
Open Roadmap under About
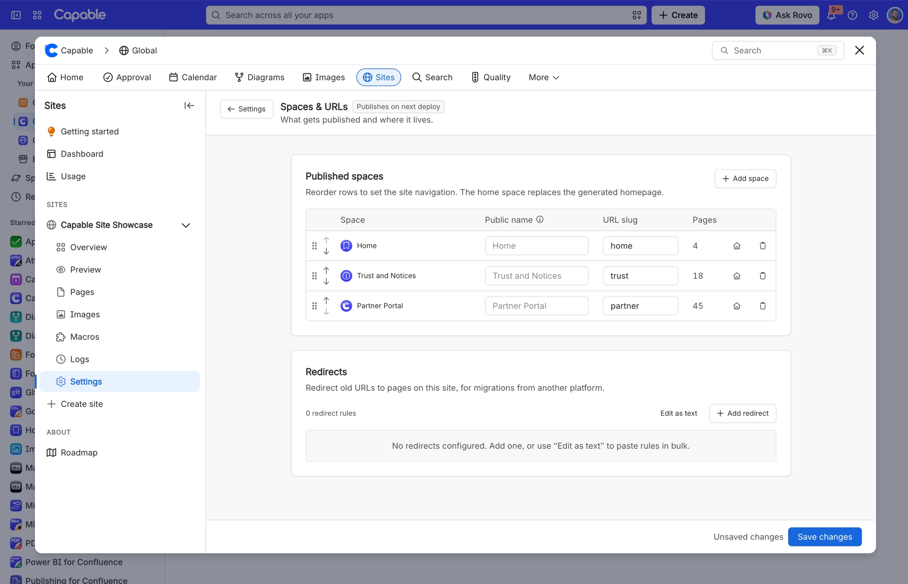pos(120,453)
